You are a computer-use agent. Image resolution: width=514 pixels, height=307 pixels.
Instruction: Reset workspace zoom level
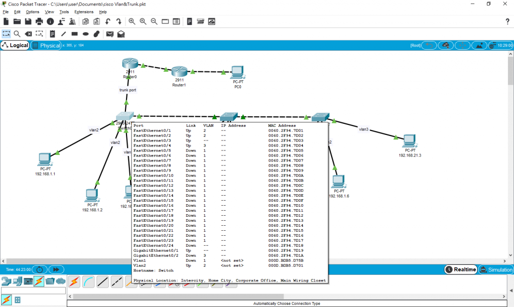[x=143, y=22]
